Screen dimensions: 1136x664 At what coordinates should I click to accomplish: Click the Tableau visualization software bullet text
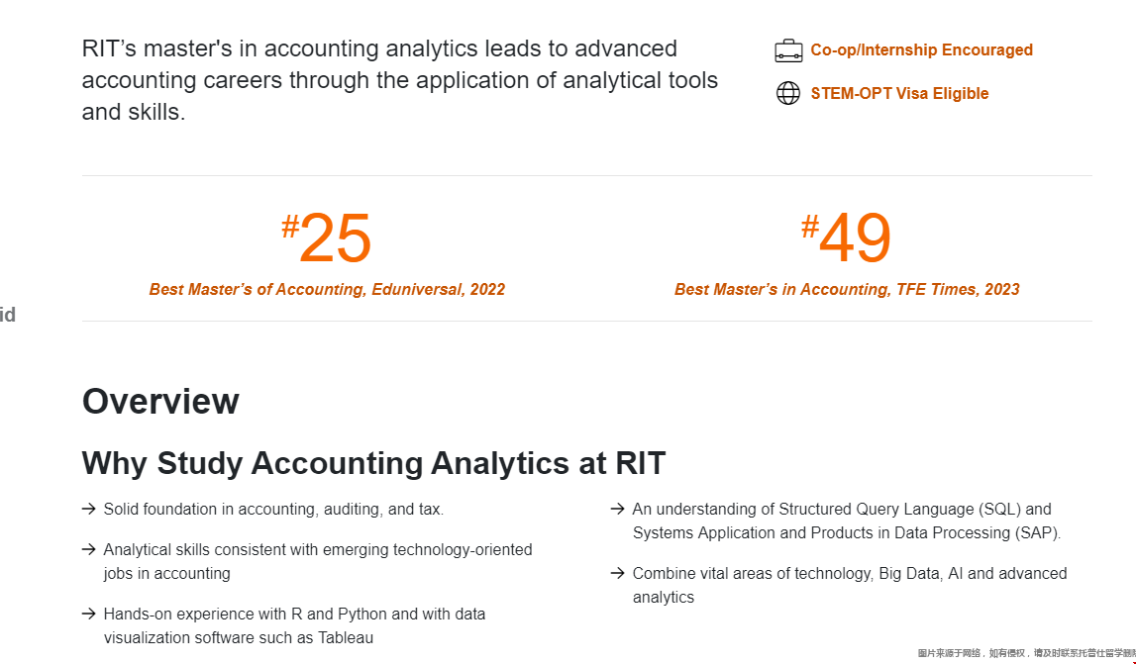click(x=294, y=625)
